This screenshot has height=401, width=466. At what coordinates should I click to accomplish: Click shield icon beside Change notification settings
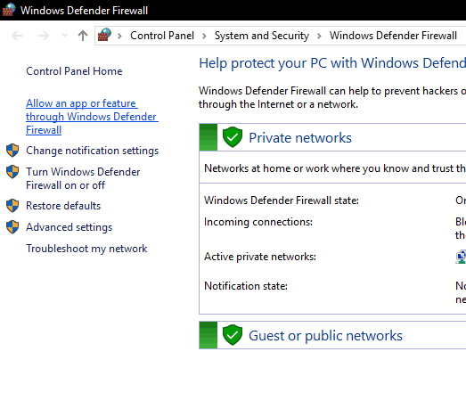12,151
